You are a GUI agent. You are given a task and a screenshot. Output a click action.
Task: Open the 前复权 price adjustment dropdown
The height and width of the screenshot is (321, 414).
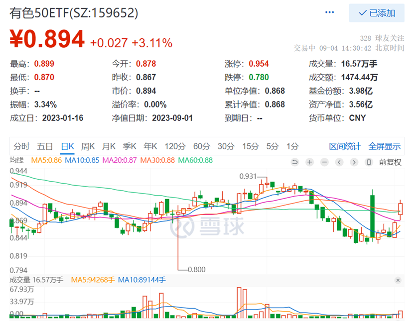tap(390, 162)
